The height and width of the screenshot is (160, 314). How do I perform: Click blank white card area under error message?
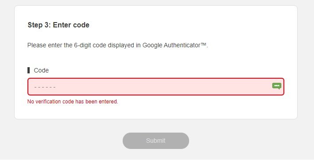pos(156,112)
